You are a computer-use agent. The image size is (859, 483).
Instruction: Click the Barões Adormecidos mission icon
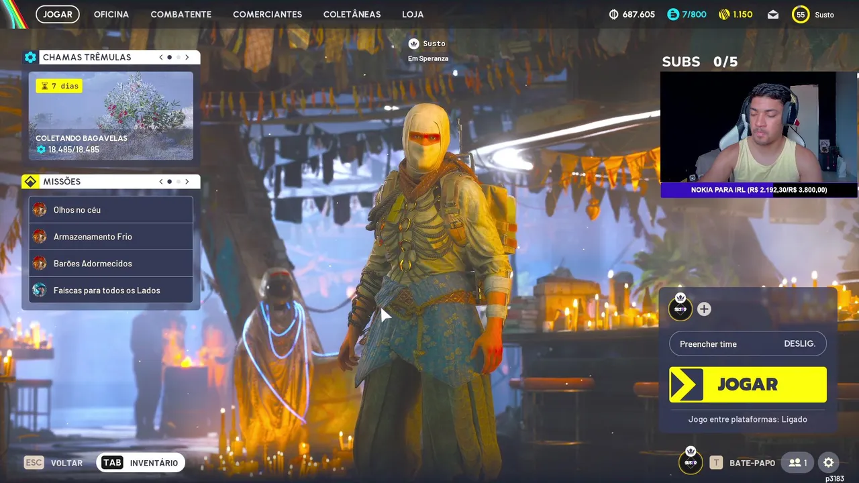click(40, 263)
